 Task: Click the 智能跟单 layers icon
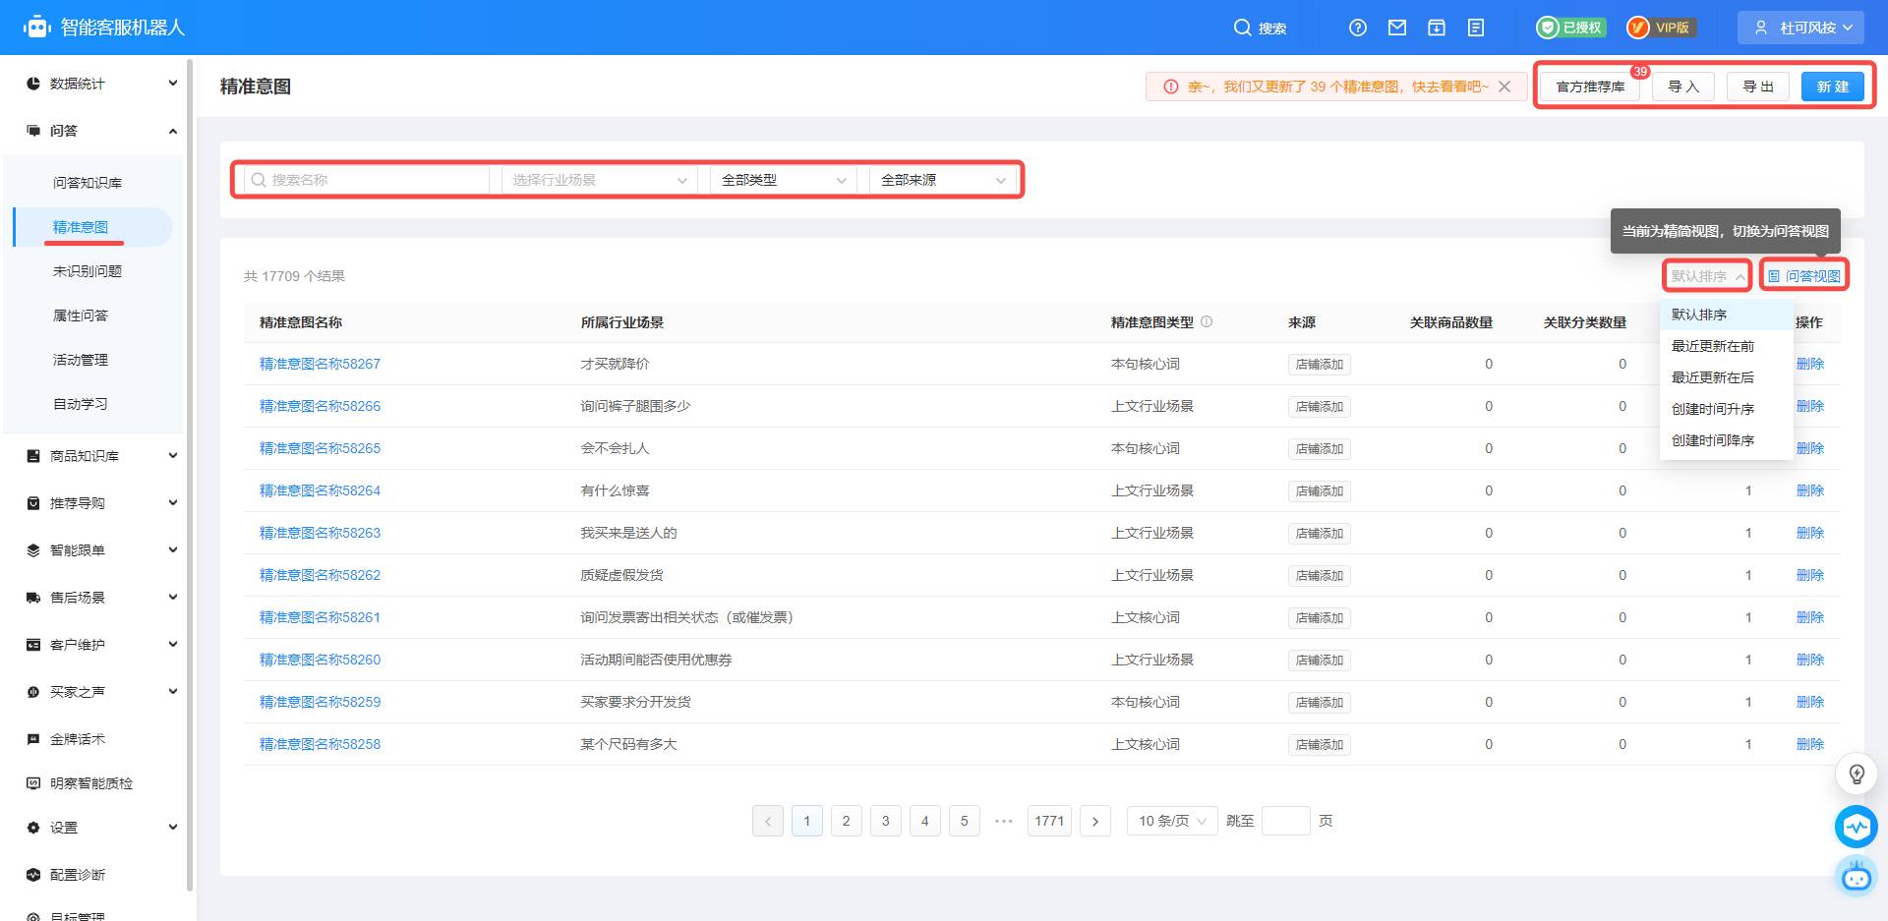tap(33, 550)
